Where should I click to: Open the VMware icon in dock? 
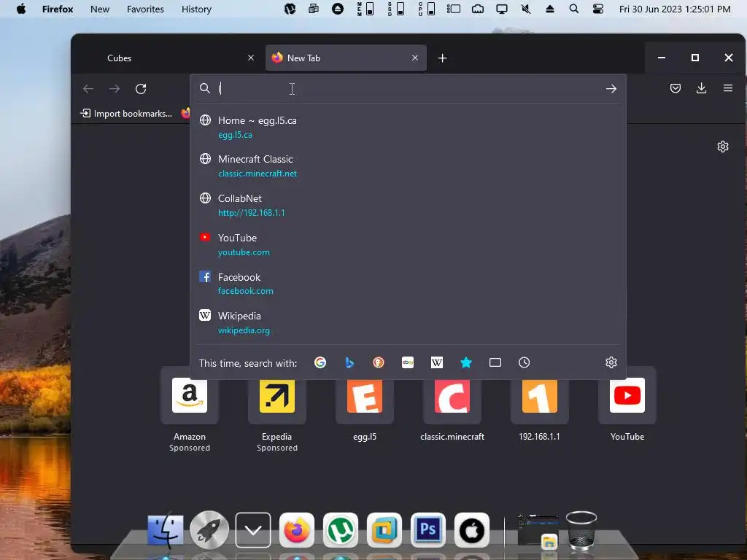(384, 530)
